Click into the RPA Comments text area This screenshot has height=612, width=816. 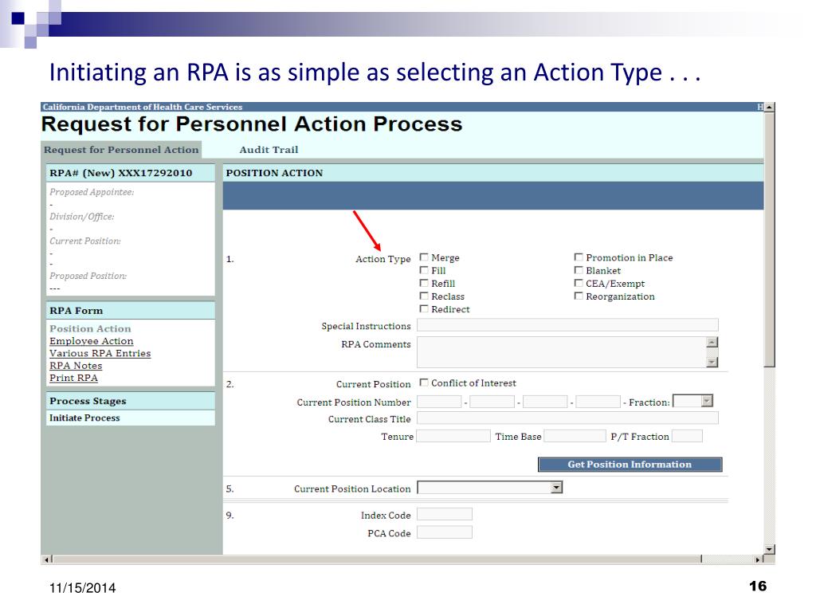click(562, 352)
